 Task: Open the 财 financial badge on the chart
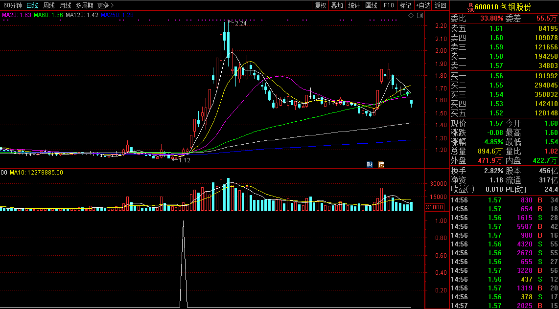[x=370, y=164]
